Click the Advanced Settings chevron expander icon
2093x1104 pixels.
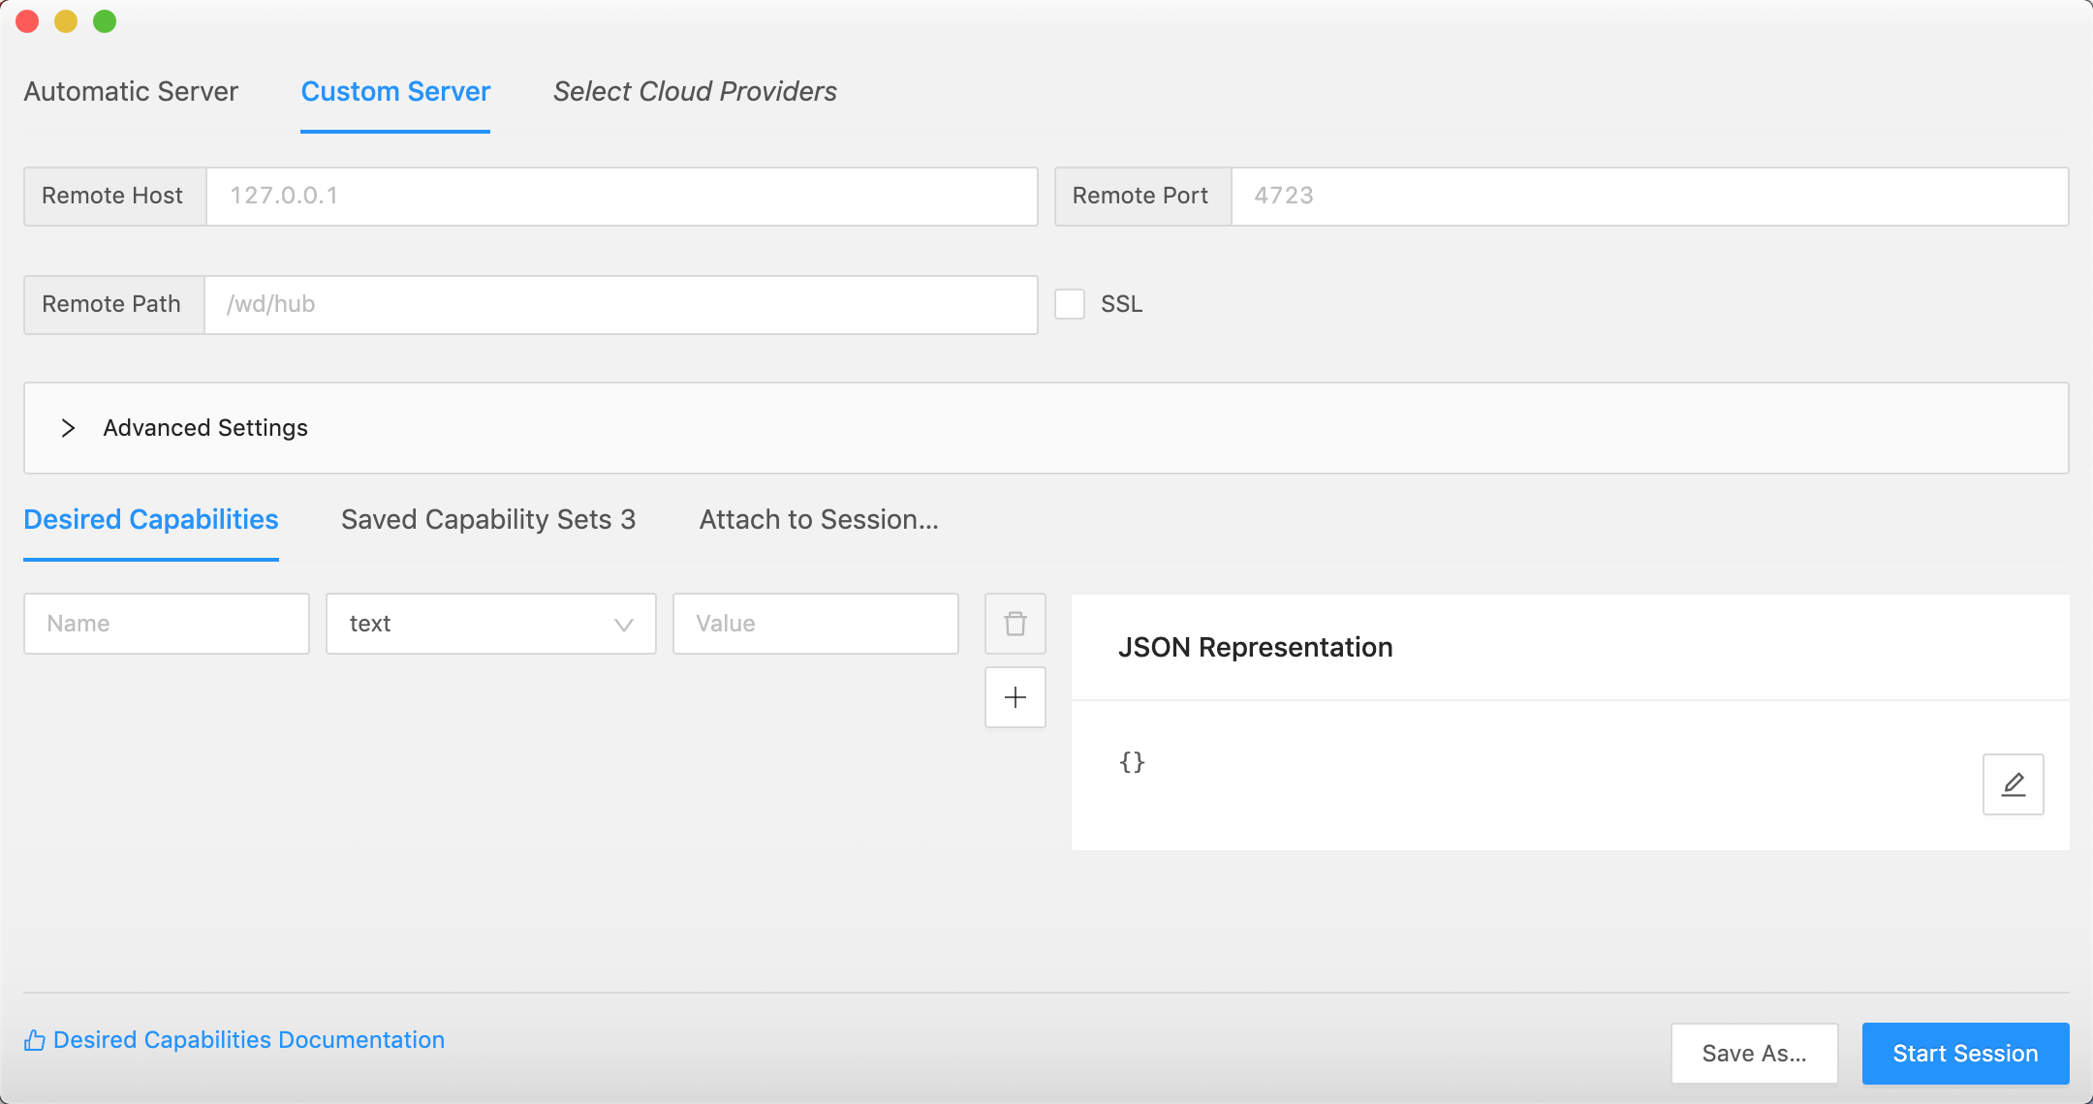point(68,427)
